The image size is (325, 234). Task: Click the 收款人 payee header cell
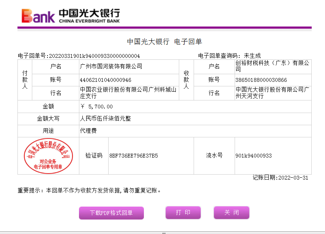click(x=186, y=80)
